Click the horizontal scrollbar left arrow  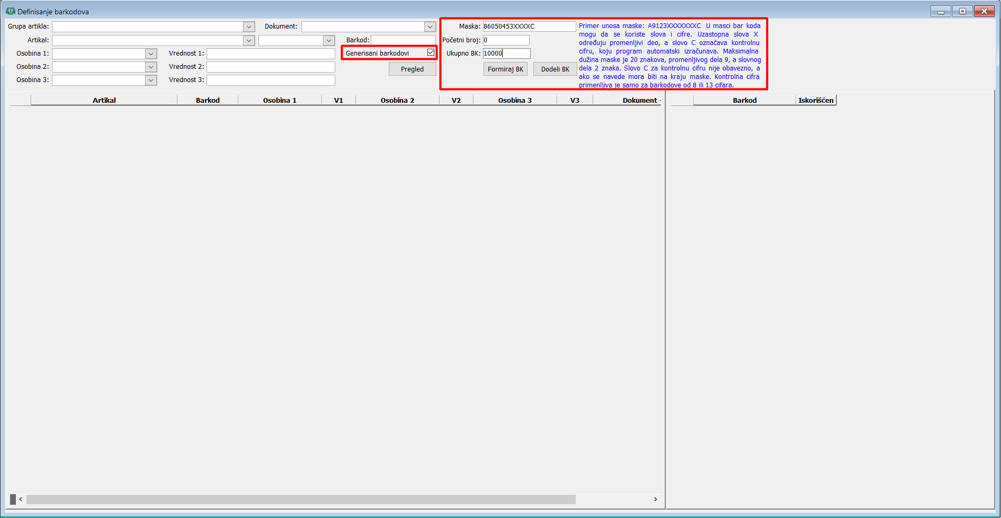click(21, 499)
